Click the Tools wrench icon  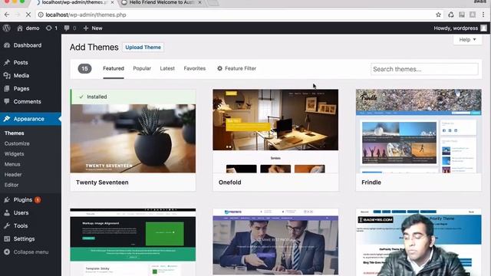pyautogui.click(x=7, y=225)
